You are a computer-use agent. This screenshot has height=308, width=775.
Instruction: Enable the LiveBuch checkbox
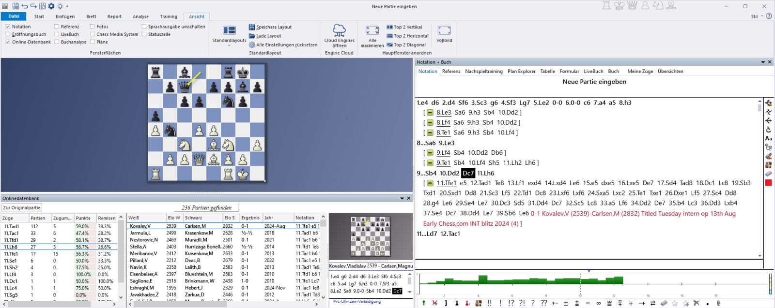tap(57, 34)
